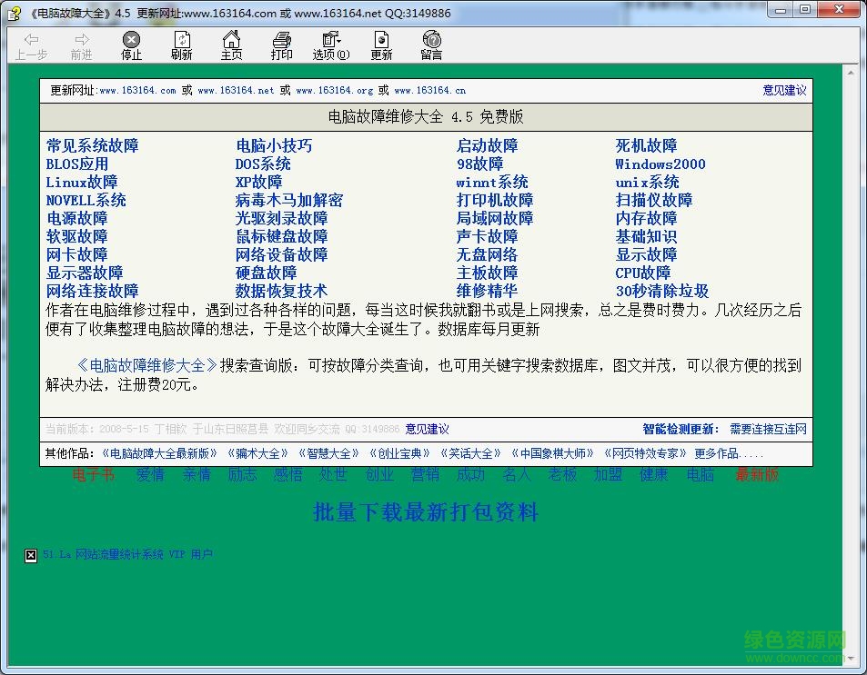Image resolution: width=867 pixels, height=675 pixels.
Task: Select 最新版 in the bottom navigation
Action: (756, 474)
